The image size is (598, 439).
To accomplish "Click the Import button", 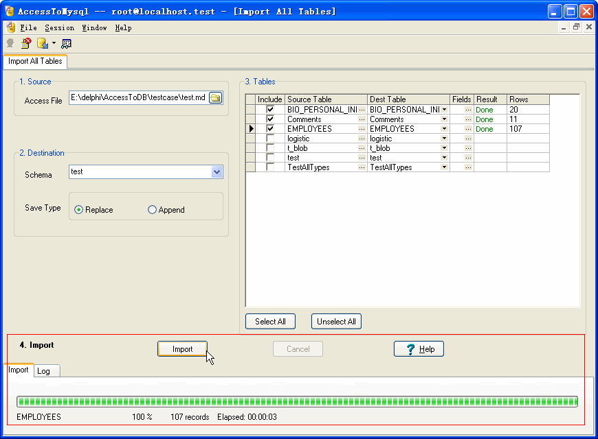I will point(182,349).
